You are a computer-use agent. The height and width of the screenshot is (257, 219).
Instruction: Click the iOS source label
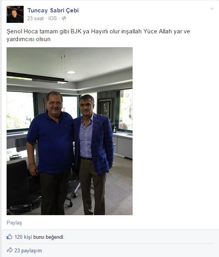coord(53,18)
